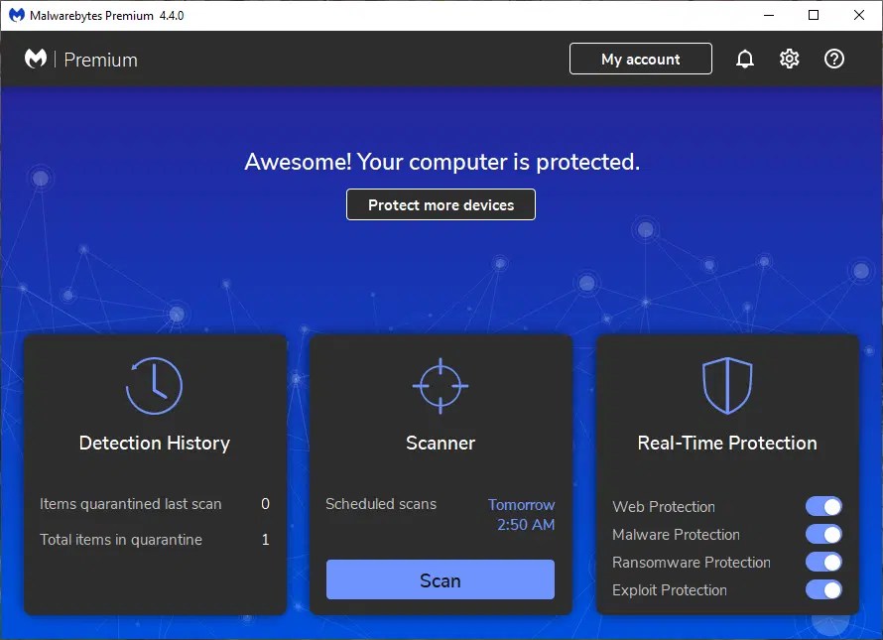Click the Real-Time Protection shield icon
Screen dimensions: 883x640
(x=727, y=385)
